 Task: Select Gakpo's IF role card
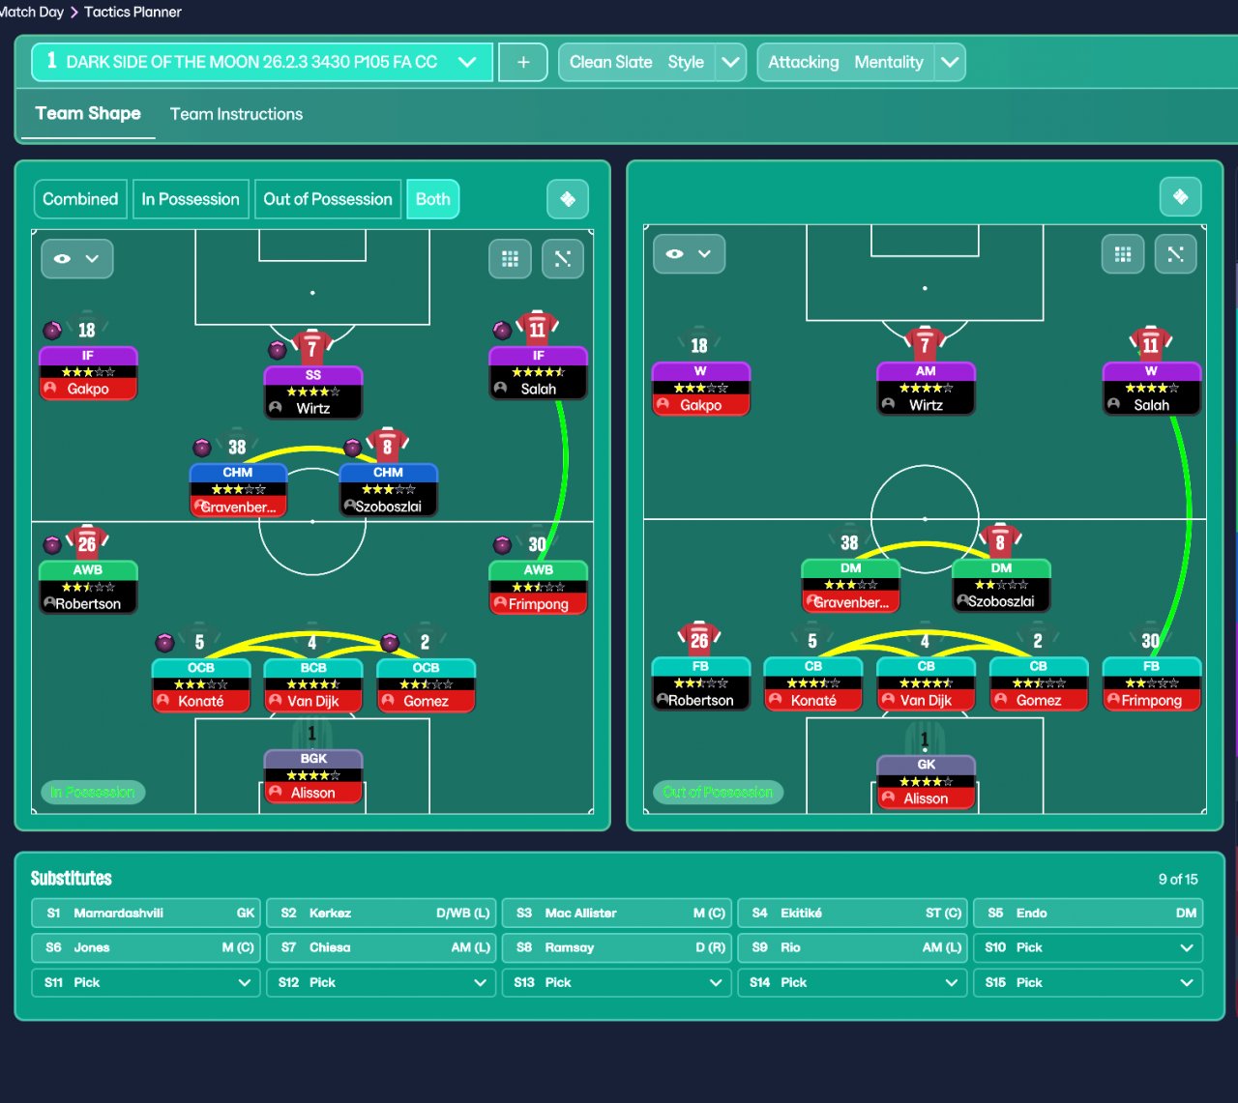pyautogui.click(x=88, y=373)
